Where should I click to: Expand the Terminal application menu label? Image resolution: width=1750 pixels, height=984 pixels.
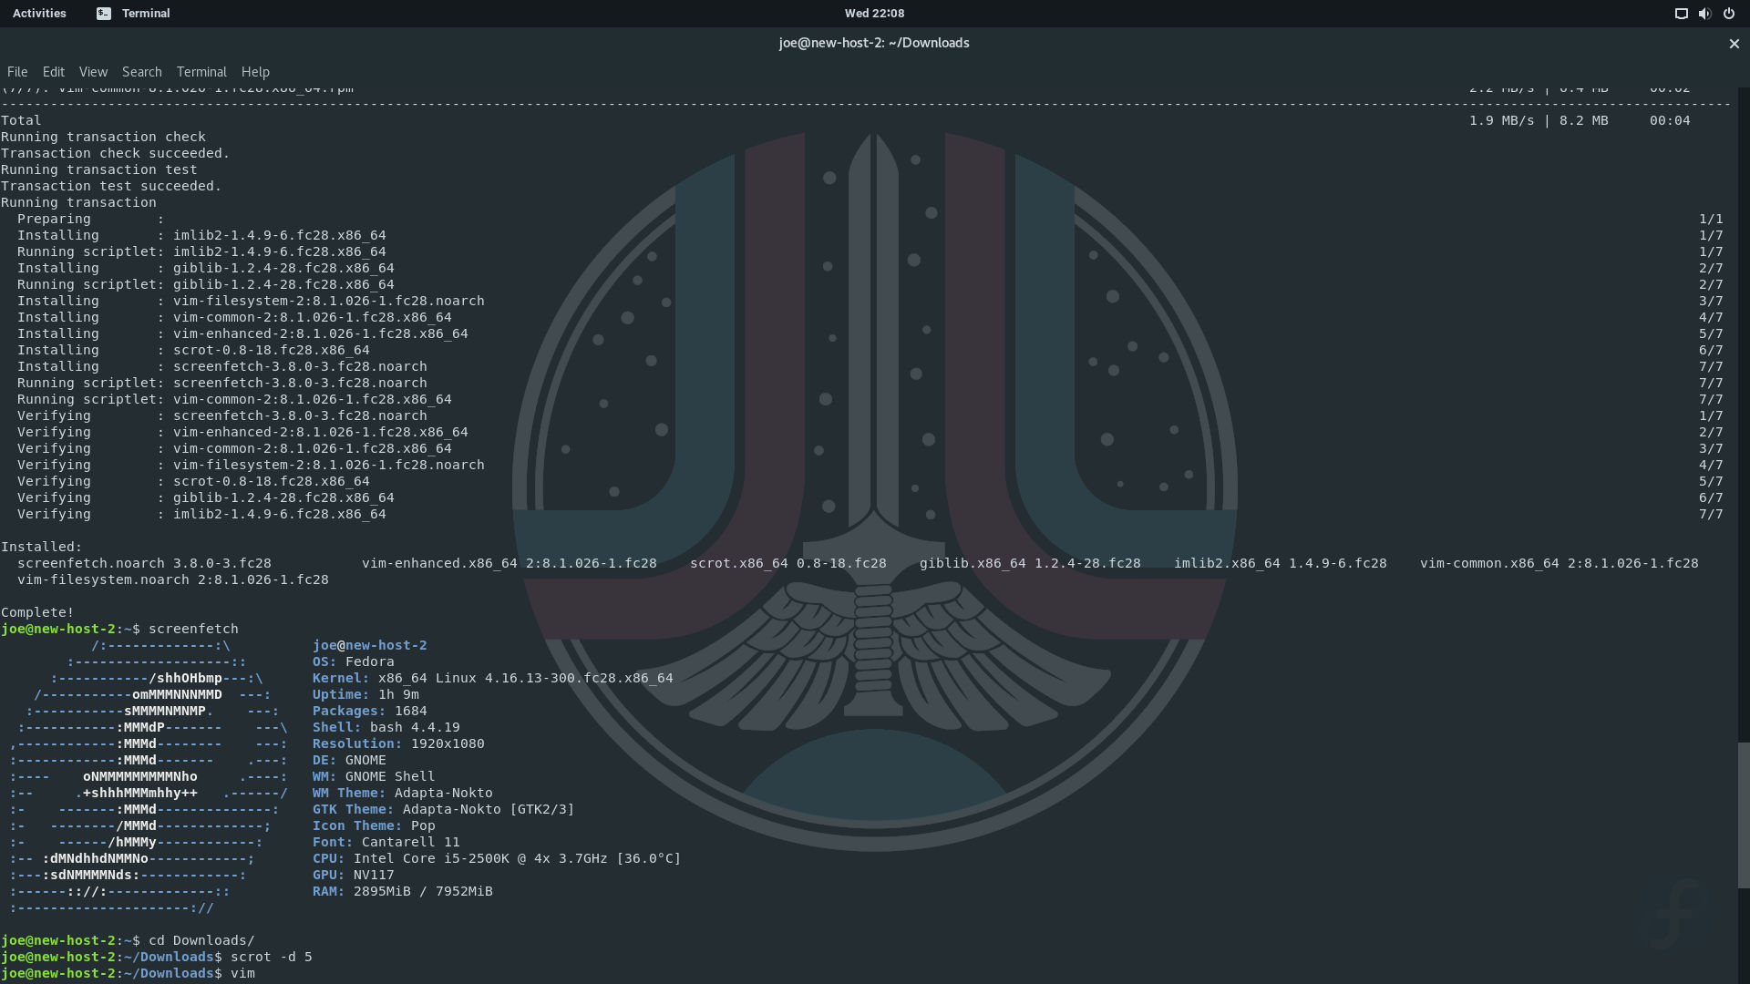click(x=146, y=14)
